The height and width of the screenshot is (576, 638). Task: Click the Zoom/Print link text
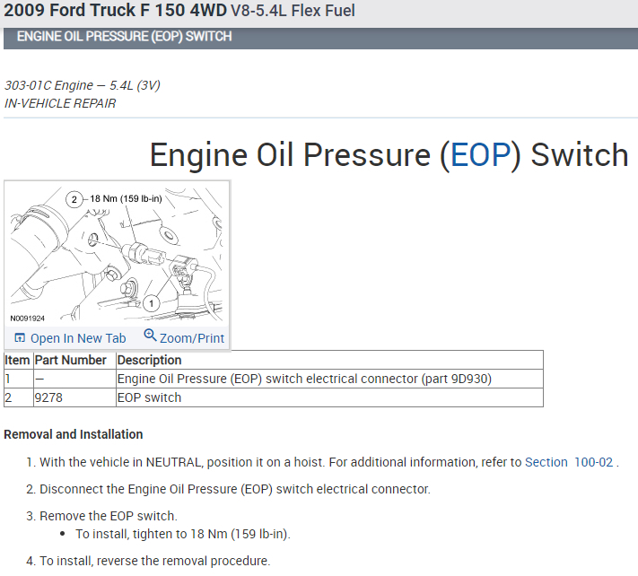pos(192,338)
